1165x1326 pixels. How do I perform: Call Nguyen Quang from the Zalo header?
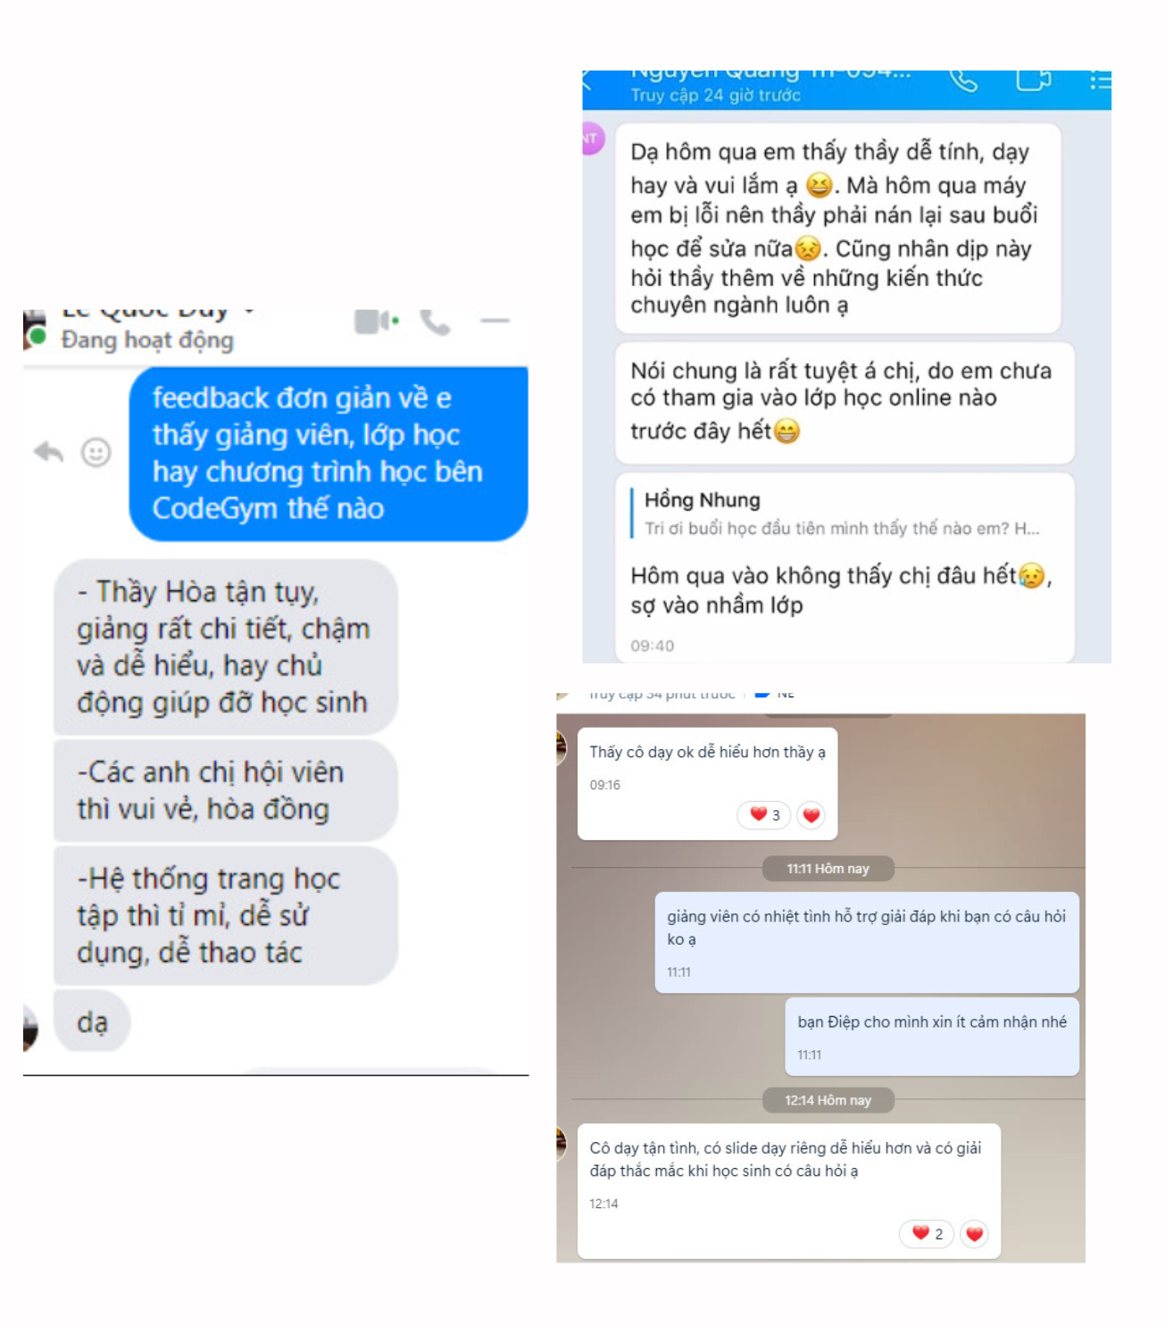point(963,80)
